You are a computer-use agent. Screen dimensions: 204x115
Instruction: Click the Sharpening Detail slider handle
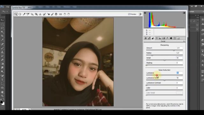coord(164,60)
